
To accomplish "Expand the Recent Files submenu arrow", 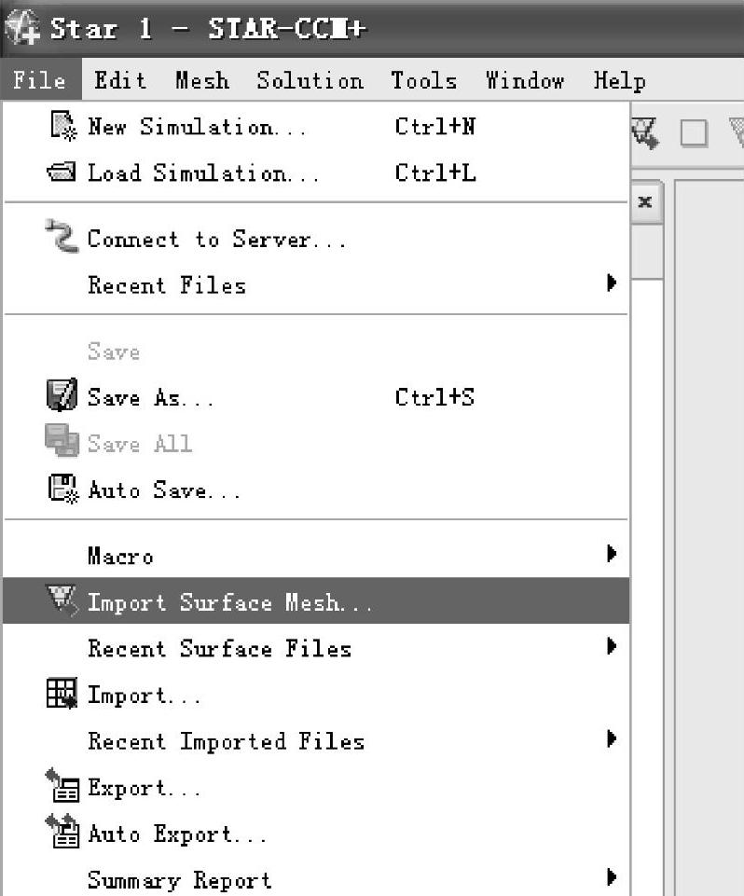I will (612, 283).
